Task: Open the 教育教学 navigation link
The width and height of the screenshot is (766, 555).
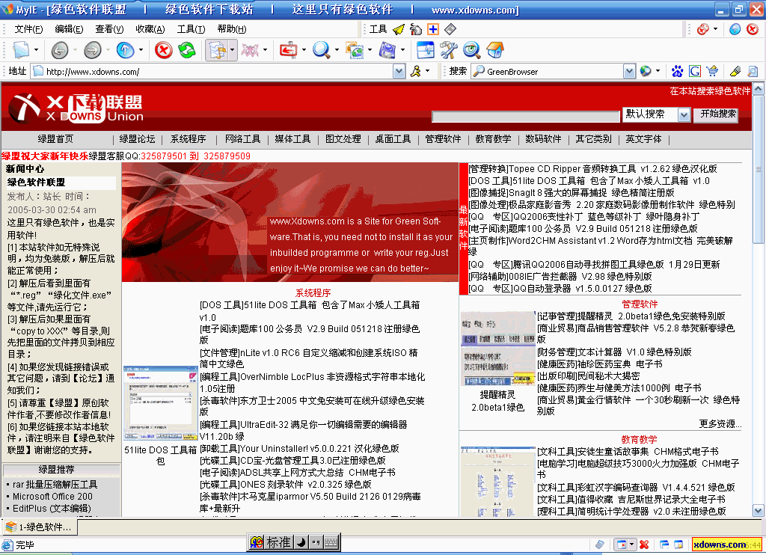Action: point(493,139)
